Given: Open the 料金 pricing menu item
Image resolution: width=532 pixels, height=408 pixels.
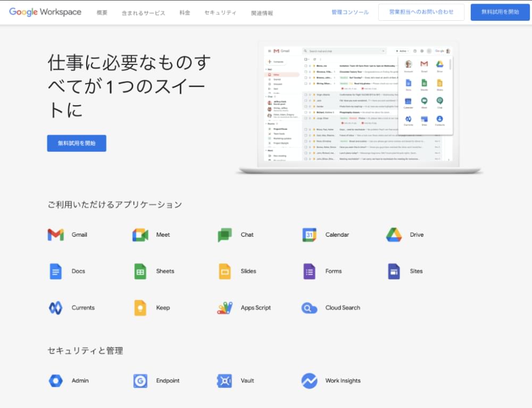Looking at the screenshot, I should pos(185,13).
